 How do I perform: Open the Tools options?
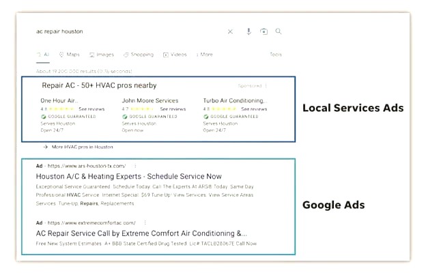click(x=276, y=55)
